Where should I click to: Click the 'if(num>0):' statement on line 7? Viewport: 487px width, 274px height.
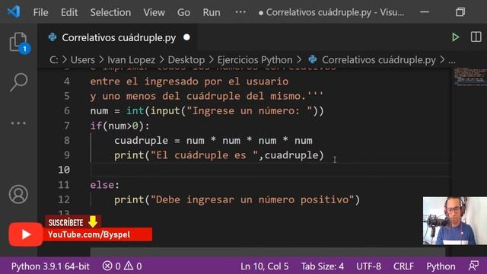point(120,126)
